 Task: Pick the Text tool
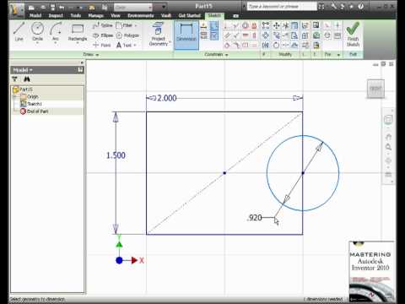tap(124, 45)
